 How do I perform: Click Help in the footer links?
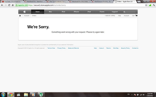point(95,48)
